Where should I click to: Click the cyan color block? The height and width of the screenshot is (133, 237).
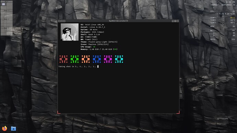(119, 59)
